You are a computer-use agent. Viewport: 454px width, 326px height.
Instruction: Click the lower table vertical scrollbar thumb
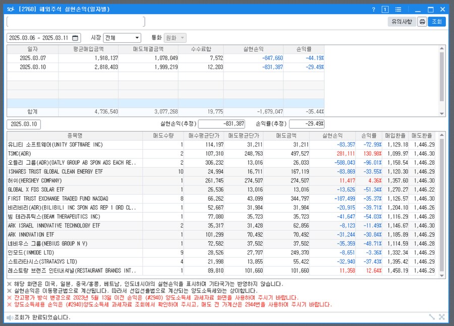[442, 205]
